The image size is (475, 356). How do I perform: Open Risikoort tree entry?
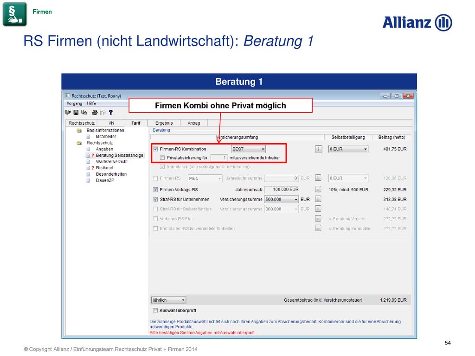click(x=105, y=168)
